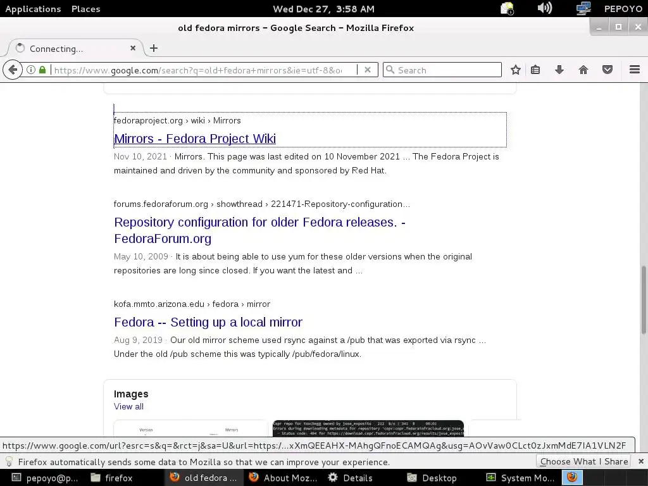
Task: Open the clock Wed Dec 27 menu
Action: point(323,9)
